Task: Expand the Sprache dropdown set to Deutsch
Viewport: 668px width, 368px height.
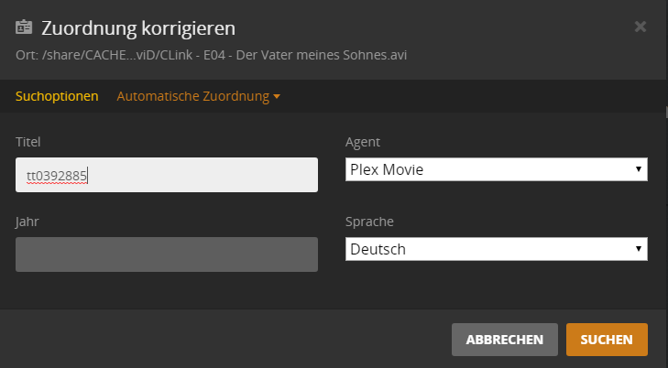Action: (x=496, y=249)
